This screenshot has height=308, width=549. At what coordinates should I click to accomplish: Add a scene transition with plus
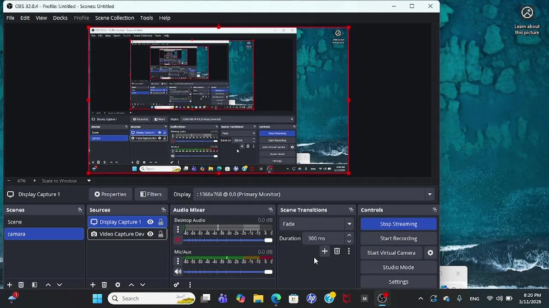point(325,252)
